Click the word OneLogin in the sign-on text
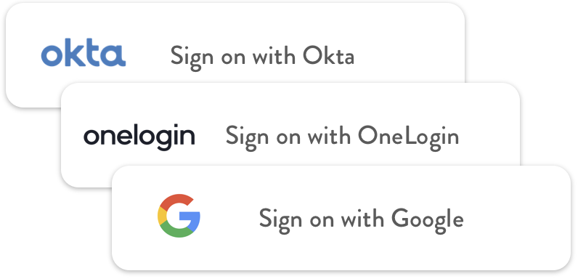 (408, 137)
